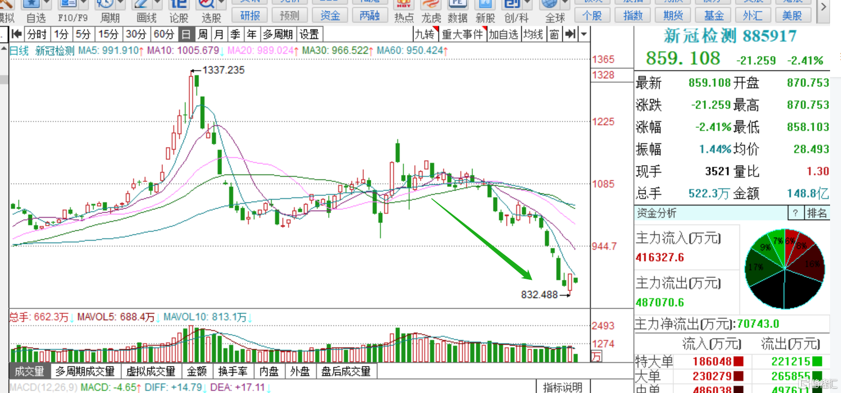Image resolution: width=841 pixels, height=393 pixels.
Task: Switch to the 盘后成交量 tab
Action: [346, 372]
